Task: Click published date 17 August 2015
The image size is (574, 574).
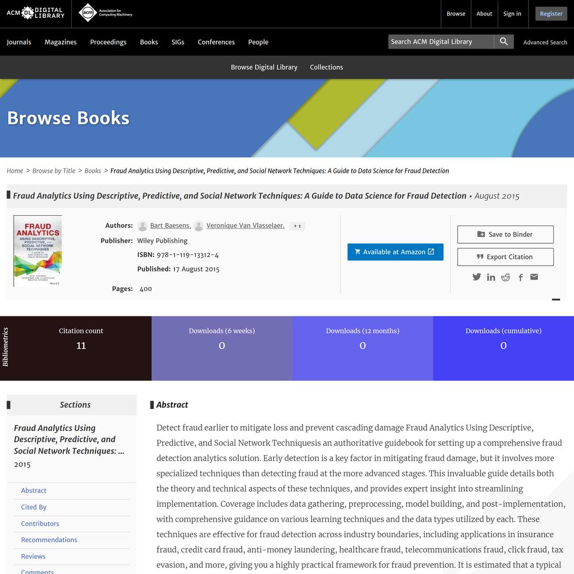Action: [196, 269]
